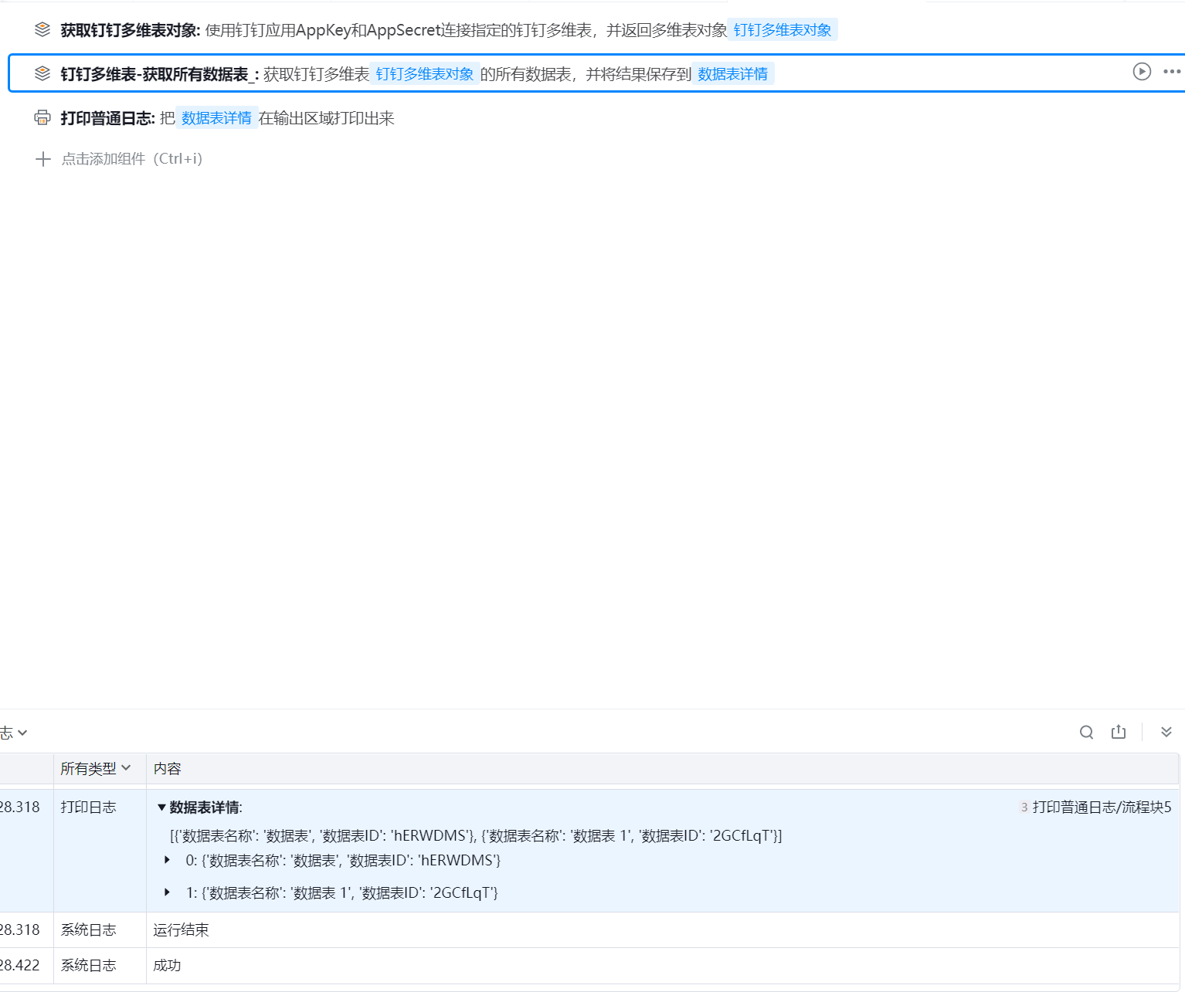Collapse the log panel with double chevron
Image resolution: width=1185 pixels, height=992 pixels.
tap(1166, 733)
